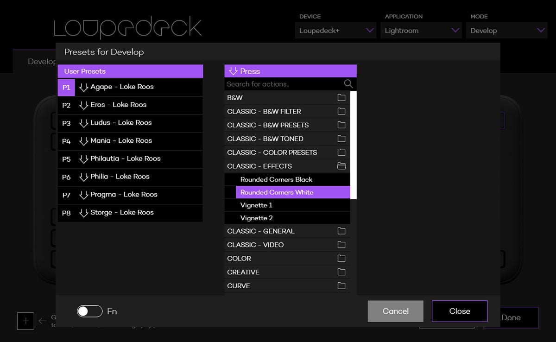Click the CLASSIC - B&W TONED folder icon
The height and width of the screenshot is (342, 556).
[341, 139]
